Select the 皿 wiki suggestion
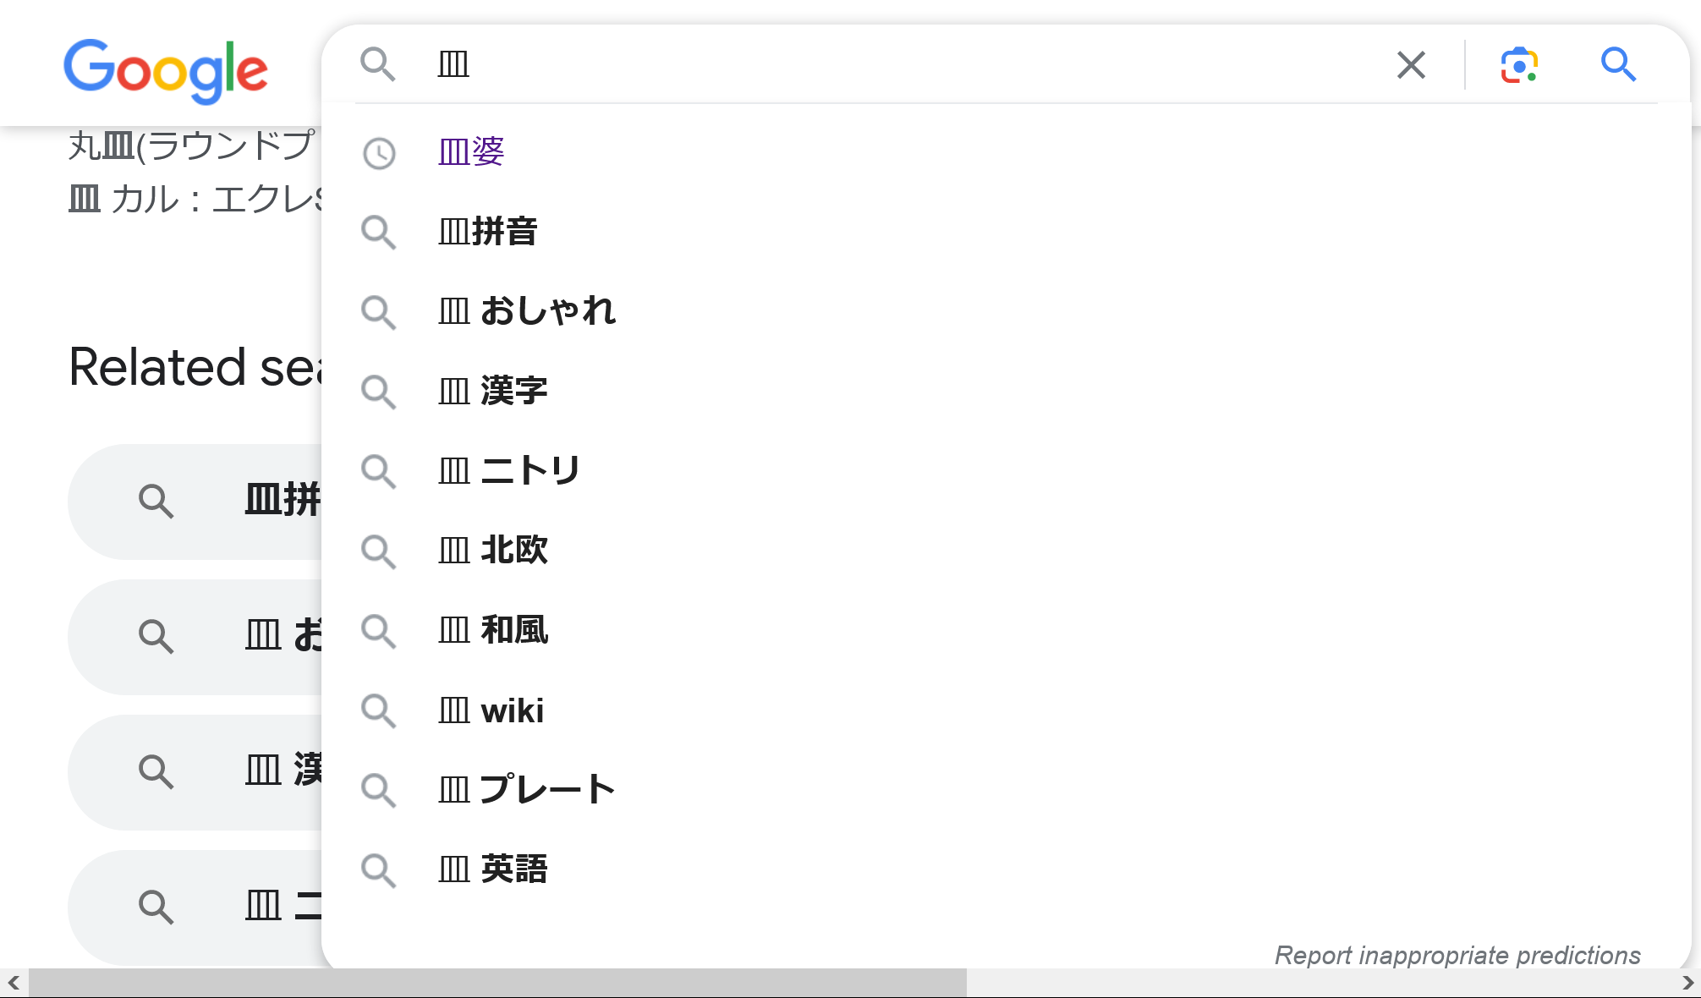Screen dimensions: 1701x998 [x=1007, y=710]
